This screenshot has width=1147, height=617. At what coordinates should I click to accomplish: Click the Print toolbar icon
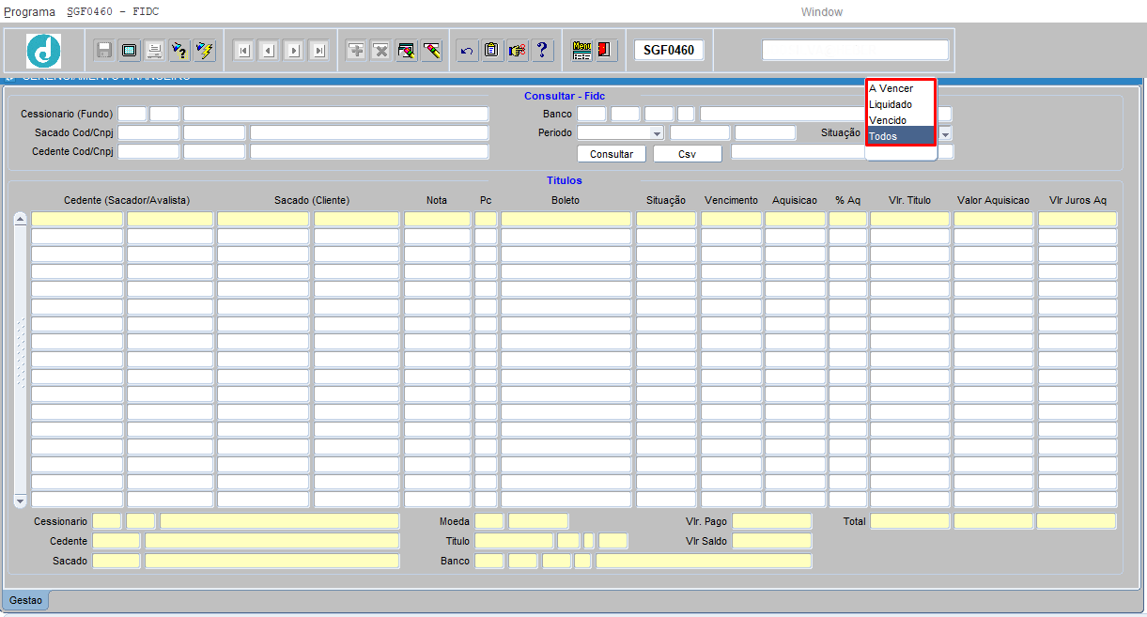[155, 51]
